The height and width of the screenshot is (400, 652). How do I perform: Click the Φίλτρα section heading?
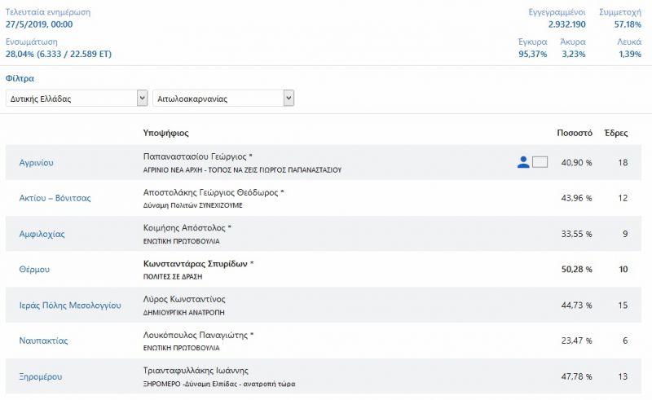point(20,78)
